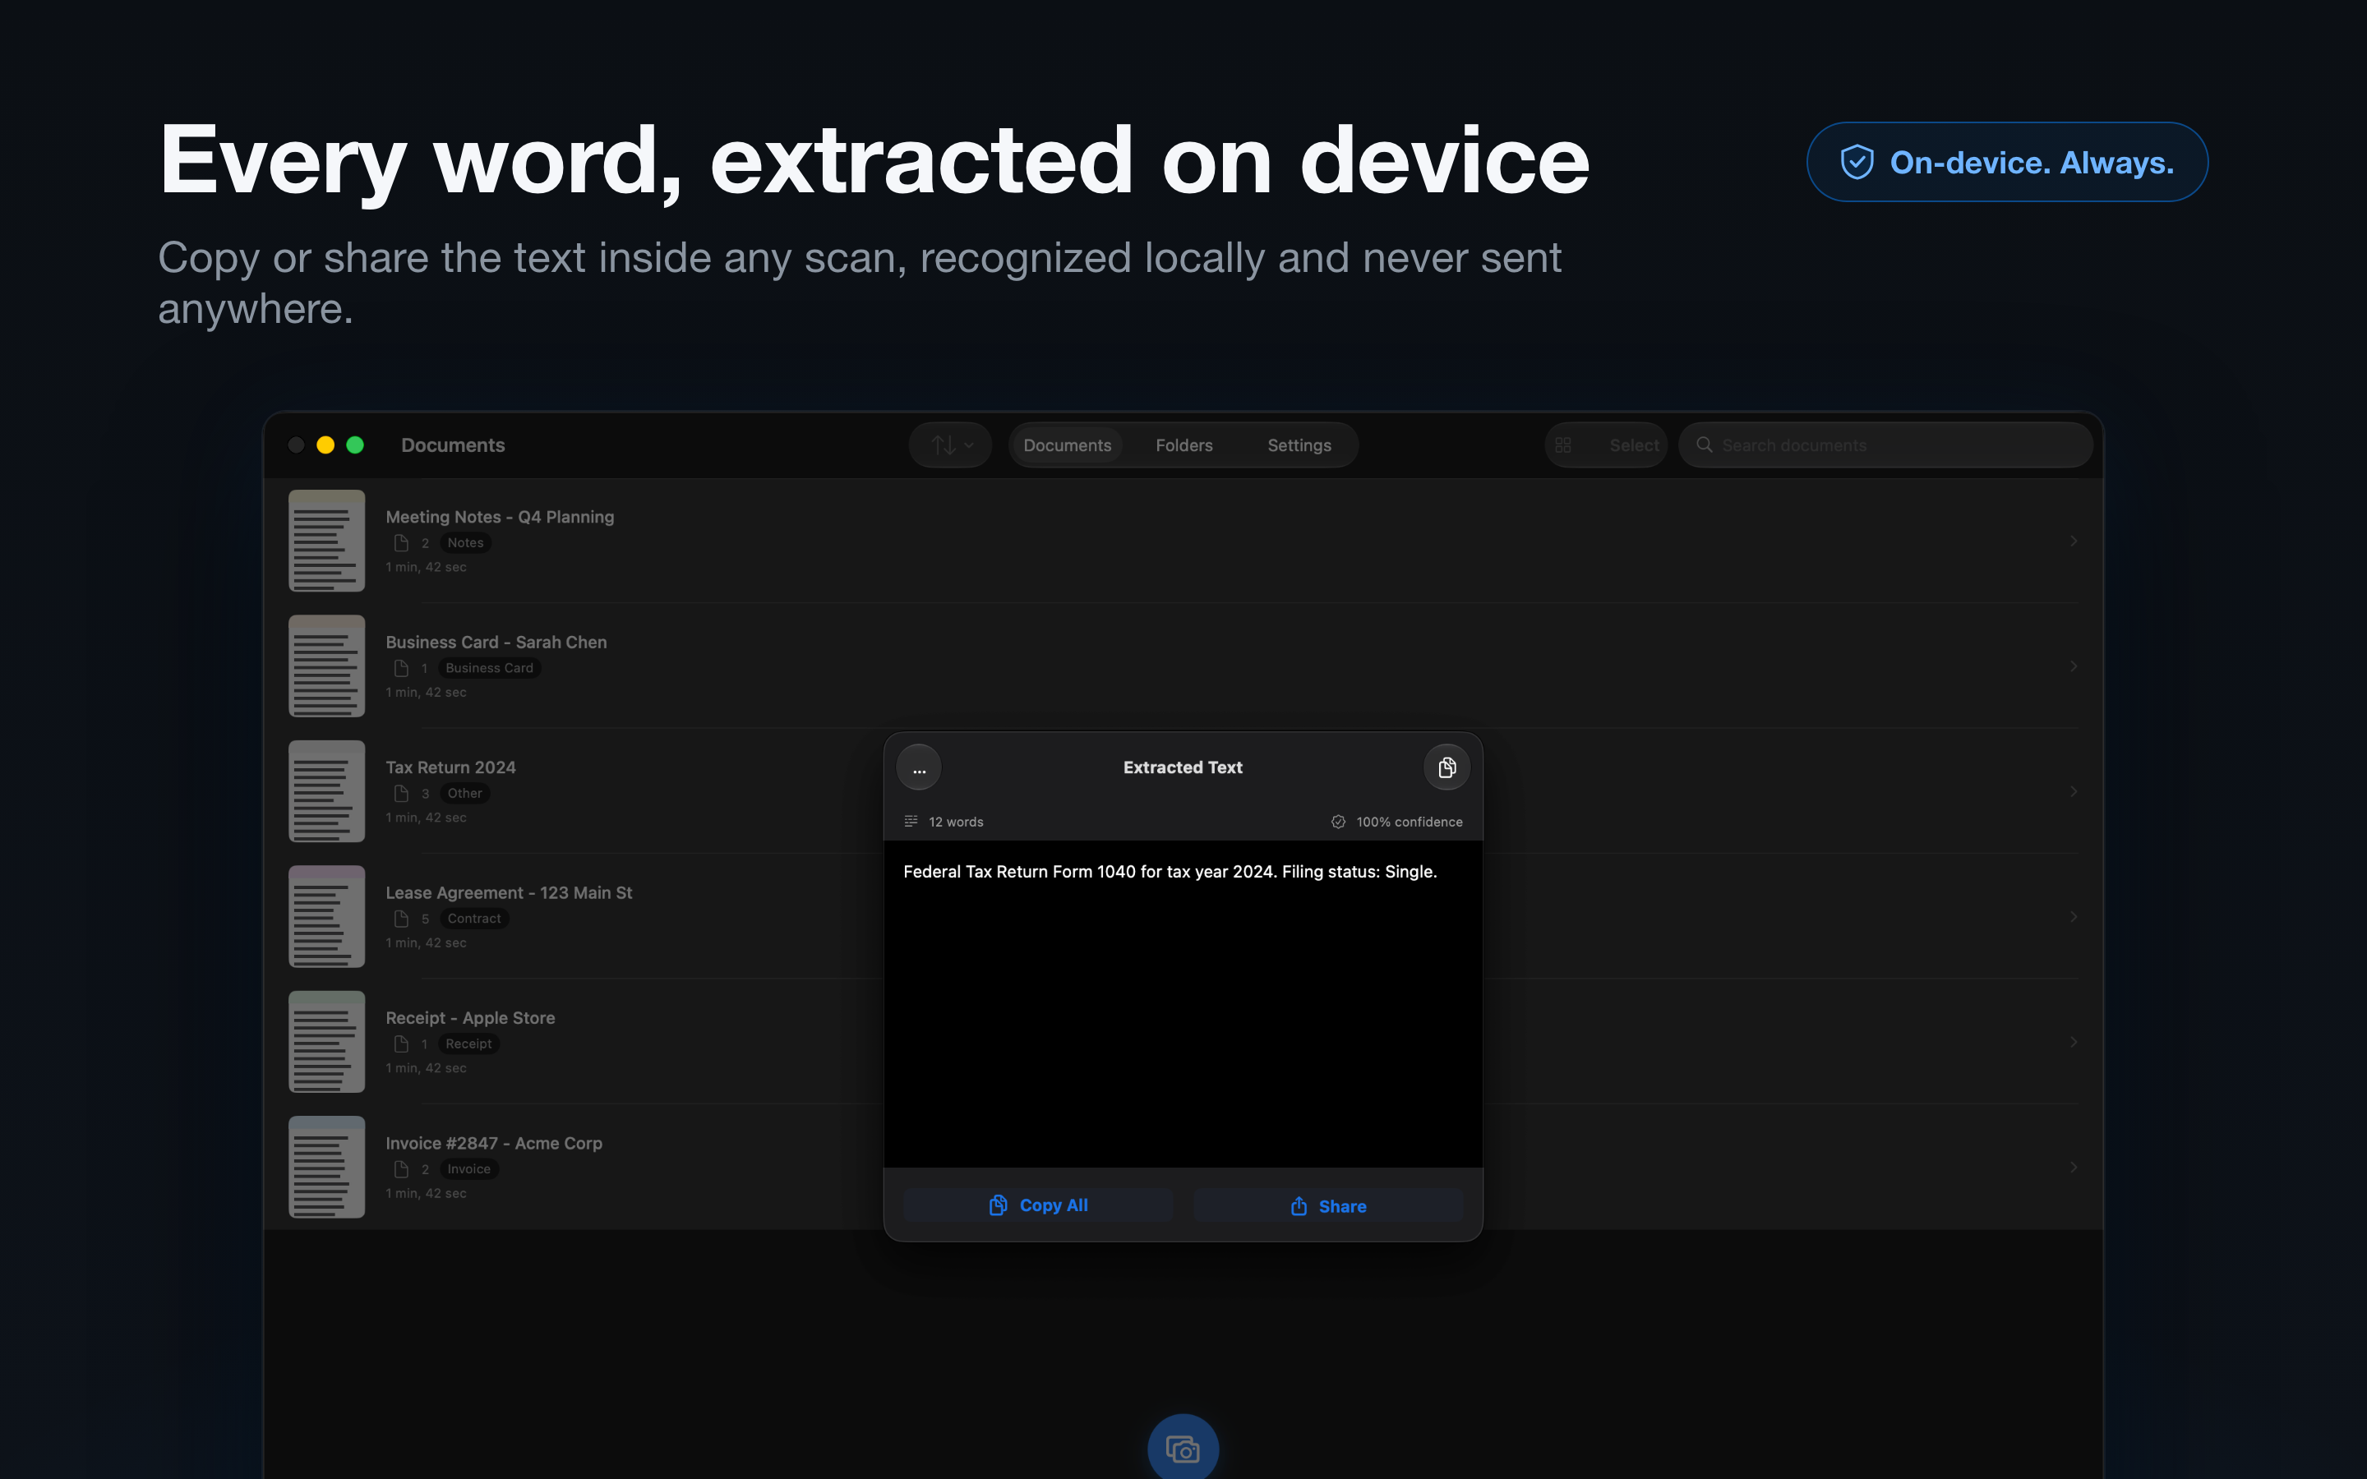Open the Settings tab
The width and height of the screenshot is (2367, 1479).
(1299, 445)
